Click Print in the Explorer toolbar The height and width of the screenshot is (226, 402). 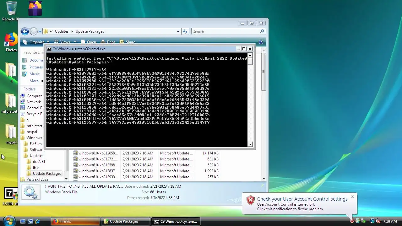click(108, 42)
